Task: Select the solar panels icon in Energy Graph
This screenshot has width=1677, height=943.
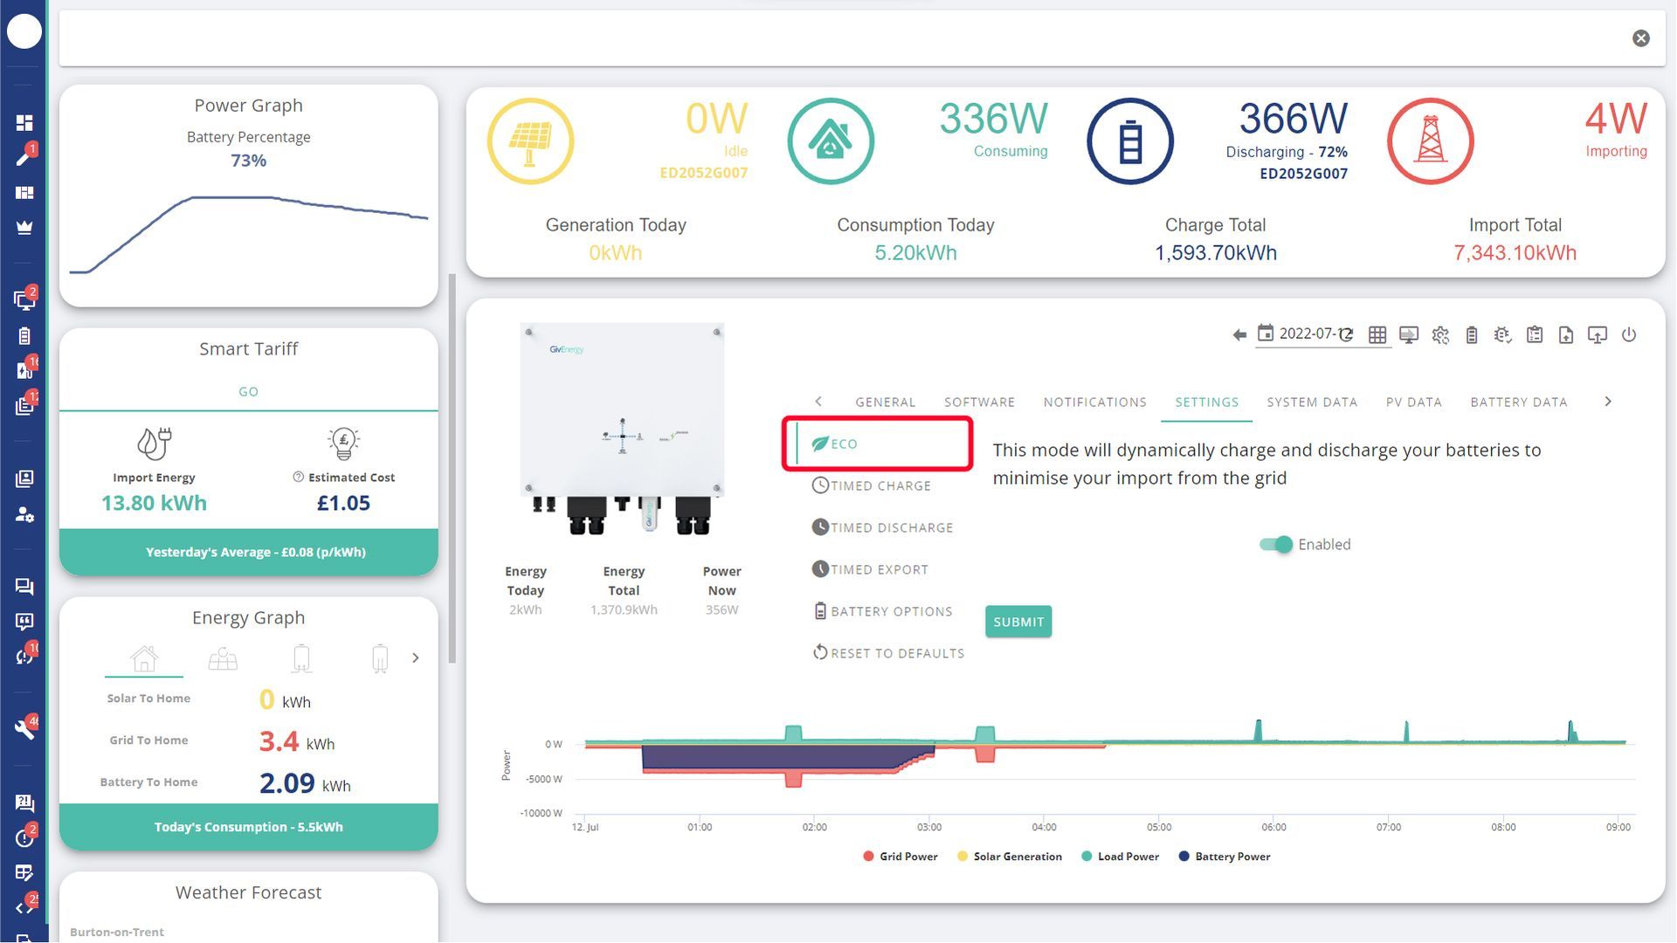Action: coord(223,658)
